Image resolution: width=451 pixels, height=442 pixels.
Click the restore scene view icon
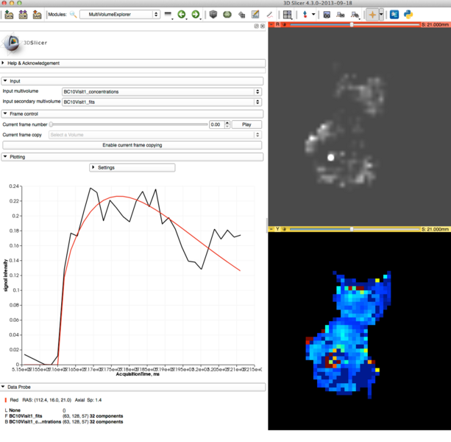coord(355,15)
